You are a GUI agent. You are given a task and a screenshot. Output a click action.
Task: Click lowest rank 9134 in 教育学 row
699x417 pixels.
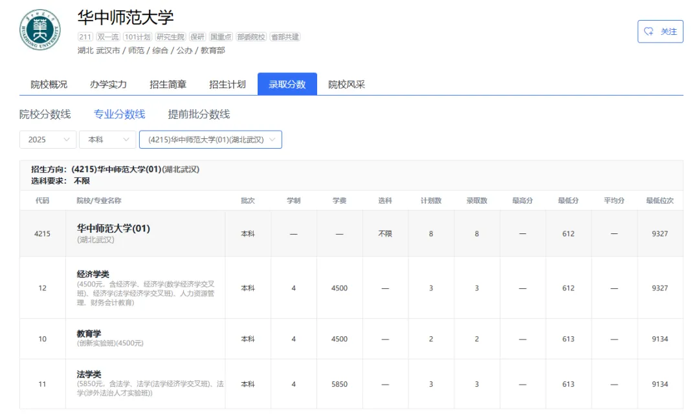coord(660,339)
